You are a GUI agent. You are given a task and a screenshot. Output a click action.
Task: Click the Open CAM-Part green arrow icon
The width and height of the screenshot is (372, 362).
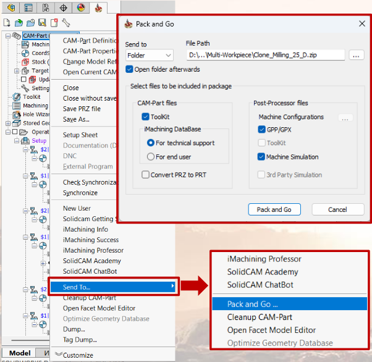click(x=19, y=23)
